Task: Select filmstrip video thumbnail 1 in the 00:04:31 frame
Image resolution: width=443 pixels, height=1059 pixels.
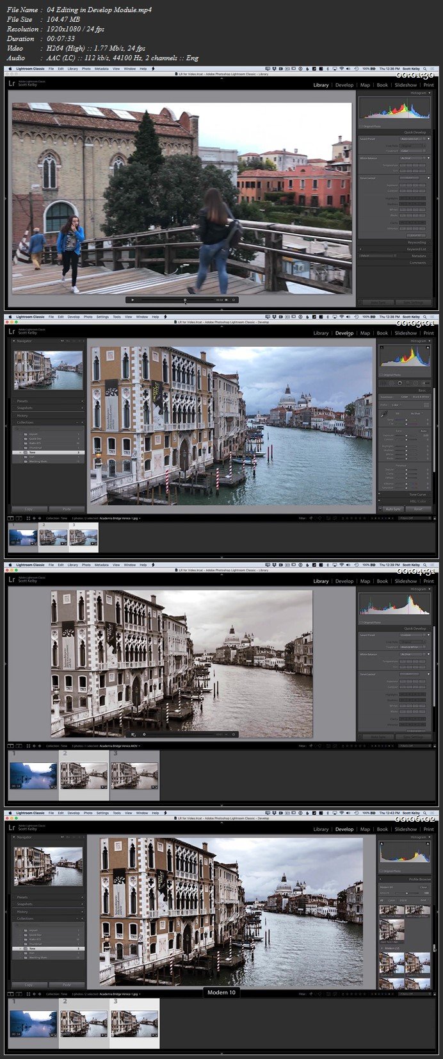Action: pos(33,776)
